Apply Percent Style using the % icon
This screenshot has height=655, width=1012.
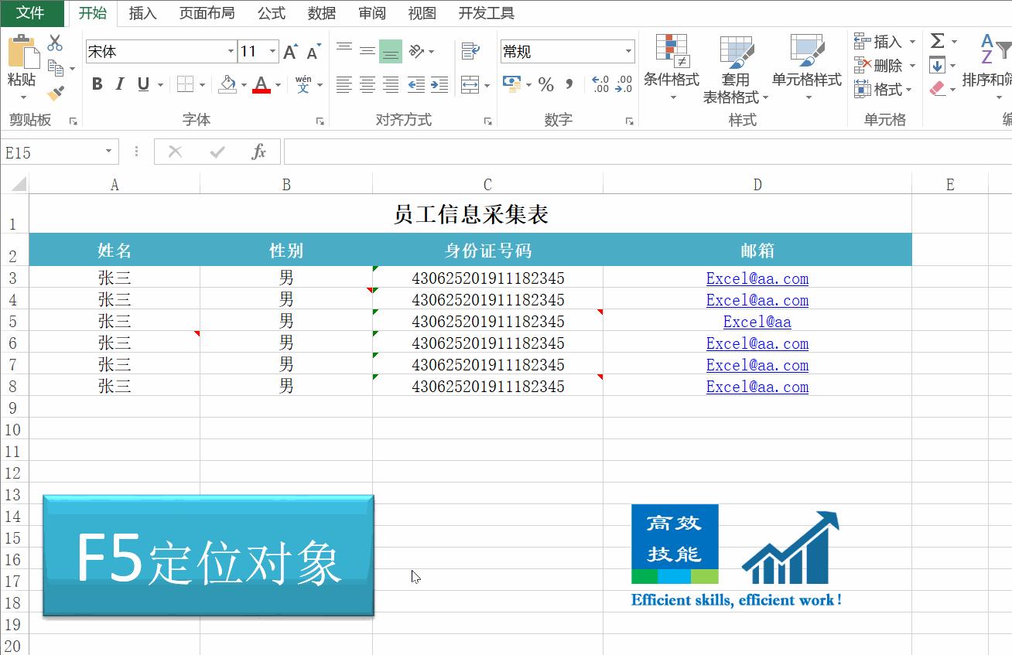point(547,85)
